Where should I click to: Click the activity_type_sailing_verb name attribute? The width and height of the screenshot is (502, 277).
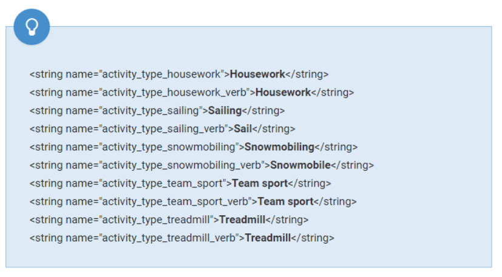click(x=164, y=129)
